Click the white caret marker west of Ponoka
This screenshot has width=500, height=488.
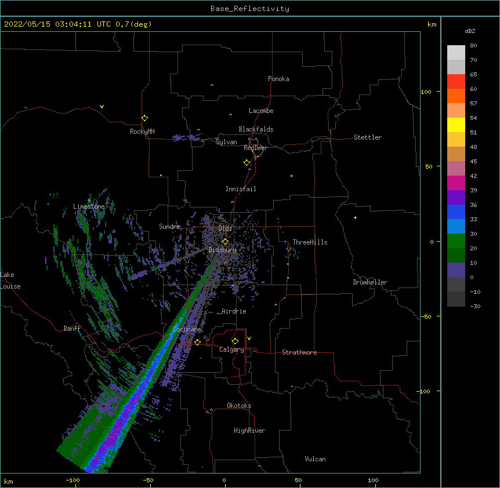[212, 85]
